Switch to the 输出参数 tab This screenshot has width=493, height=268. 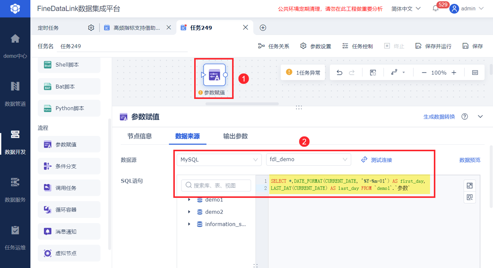coord(236,136)
